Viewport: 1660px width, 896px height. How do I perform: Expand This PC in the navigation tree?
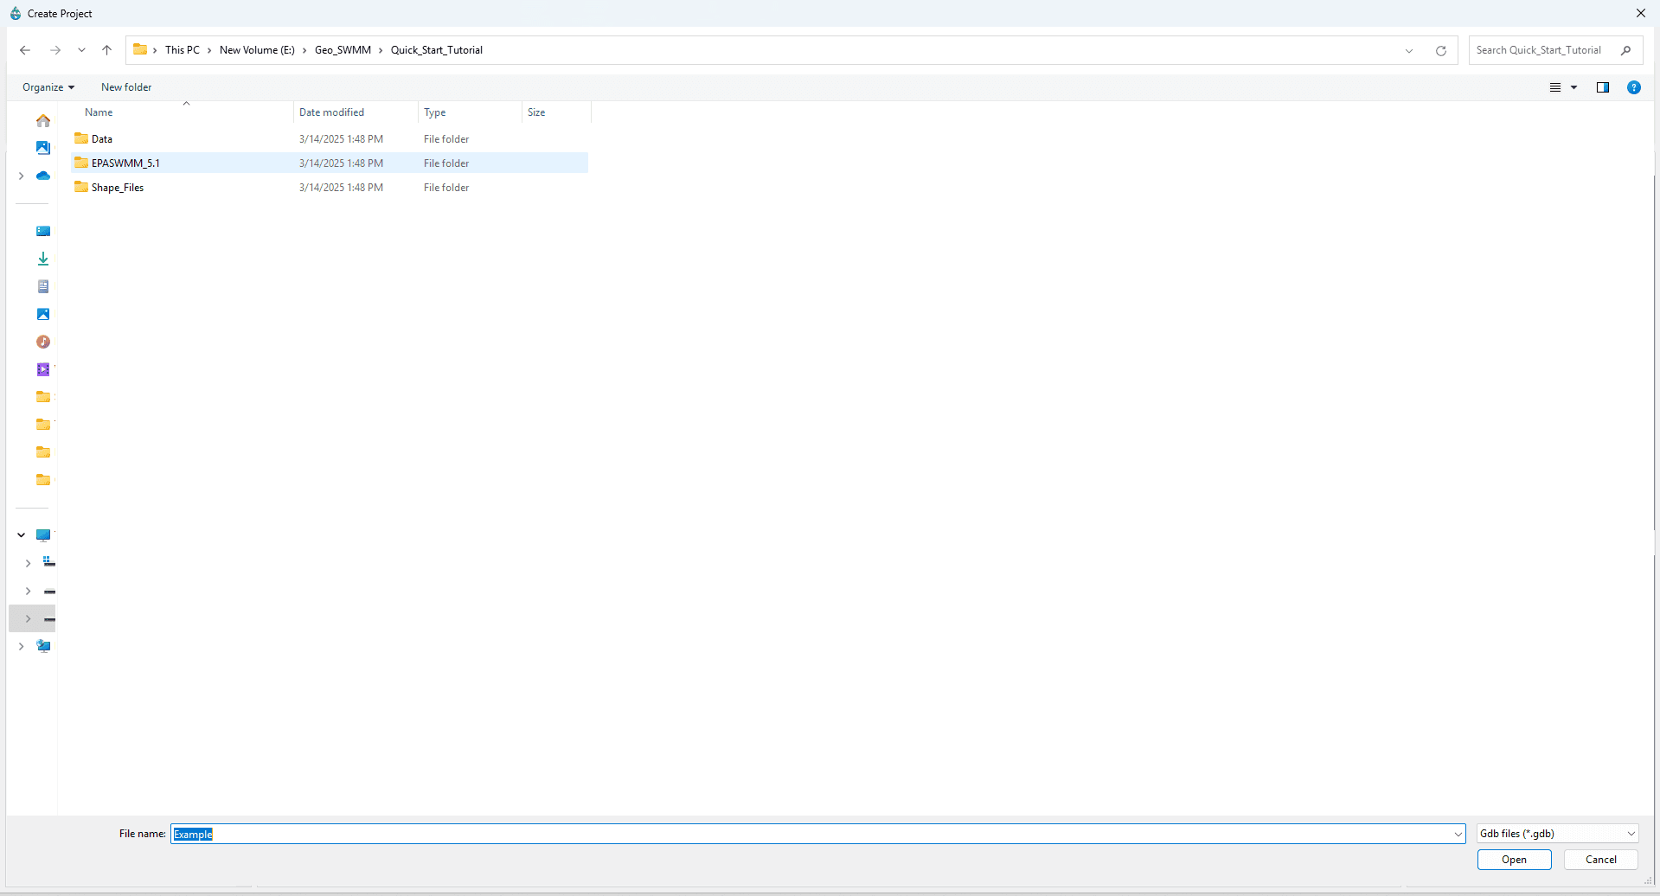(21, 534)
